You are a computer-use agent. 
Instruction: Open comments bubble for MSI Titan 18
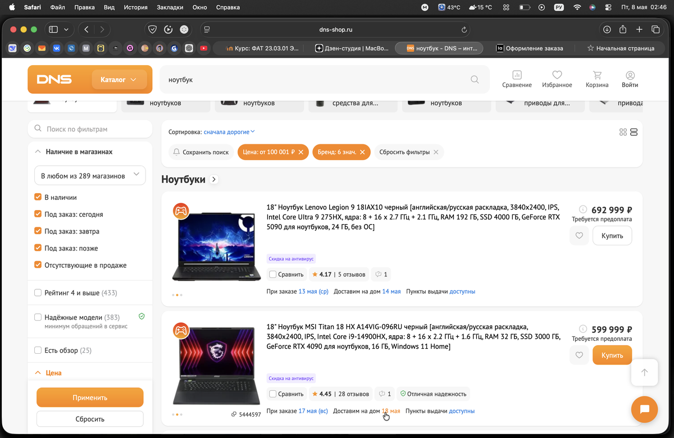click(384, 394)
